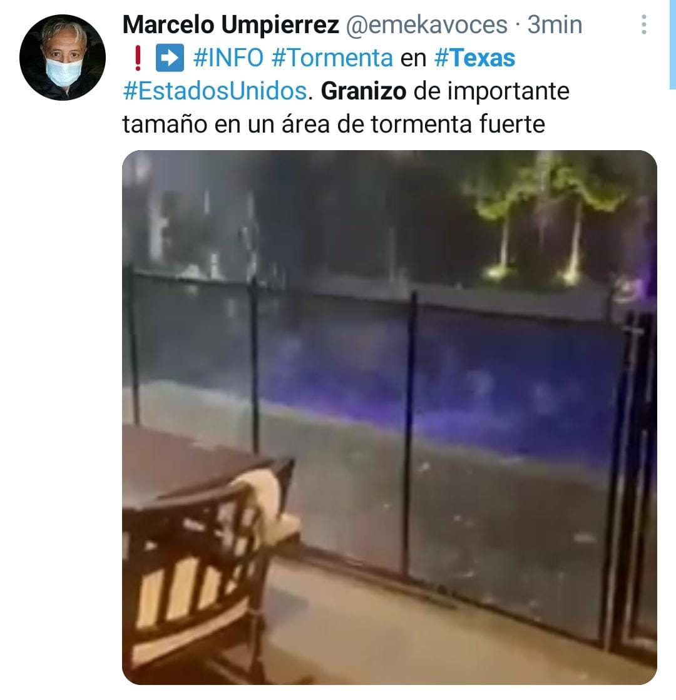Image resolution: width=676 pixels, height=700 pixels.
Task: Click the text line 'tamaño en un área de tormenta fuerte'
Action: click(334, 124)
